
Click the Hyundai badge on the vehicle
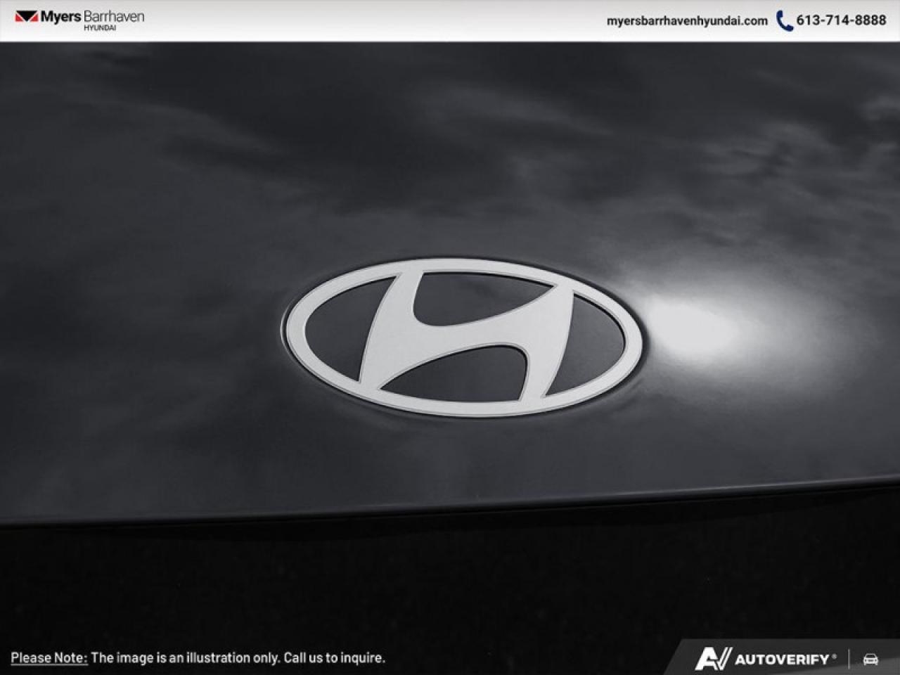pos(461,335)
